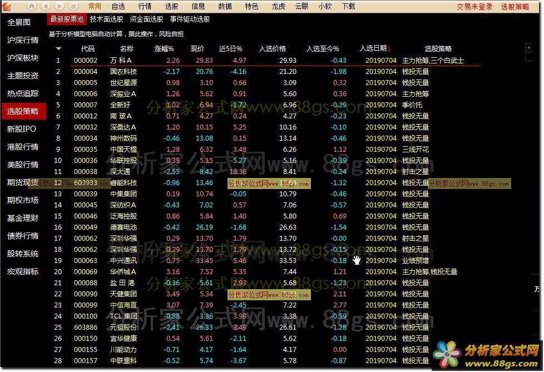Open the 云眼 menu
This screenshot has width=544, height=372.
(x=302, y=6)
